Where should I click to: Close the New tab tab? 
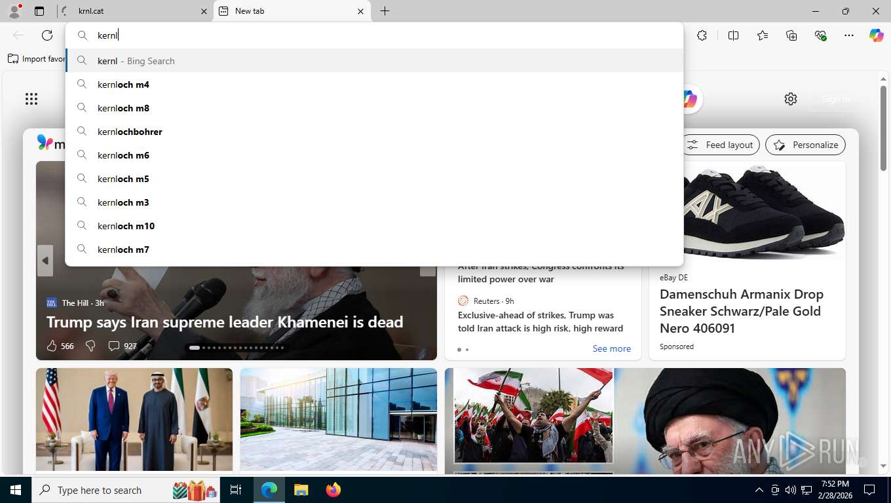click(360, 11)
